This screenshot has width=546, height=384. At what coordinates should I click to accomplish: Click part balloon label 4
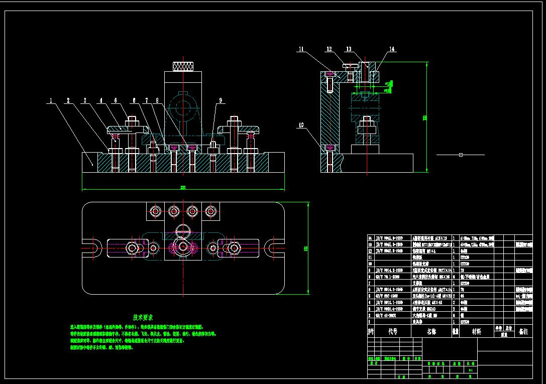[x=101, y=100]
